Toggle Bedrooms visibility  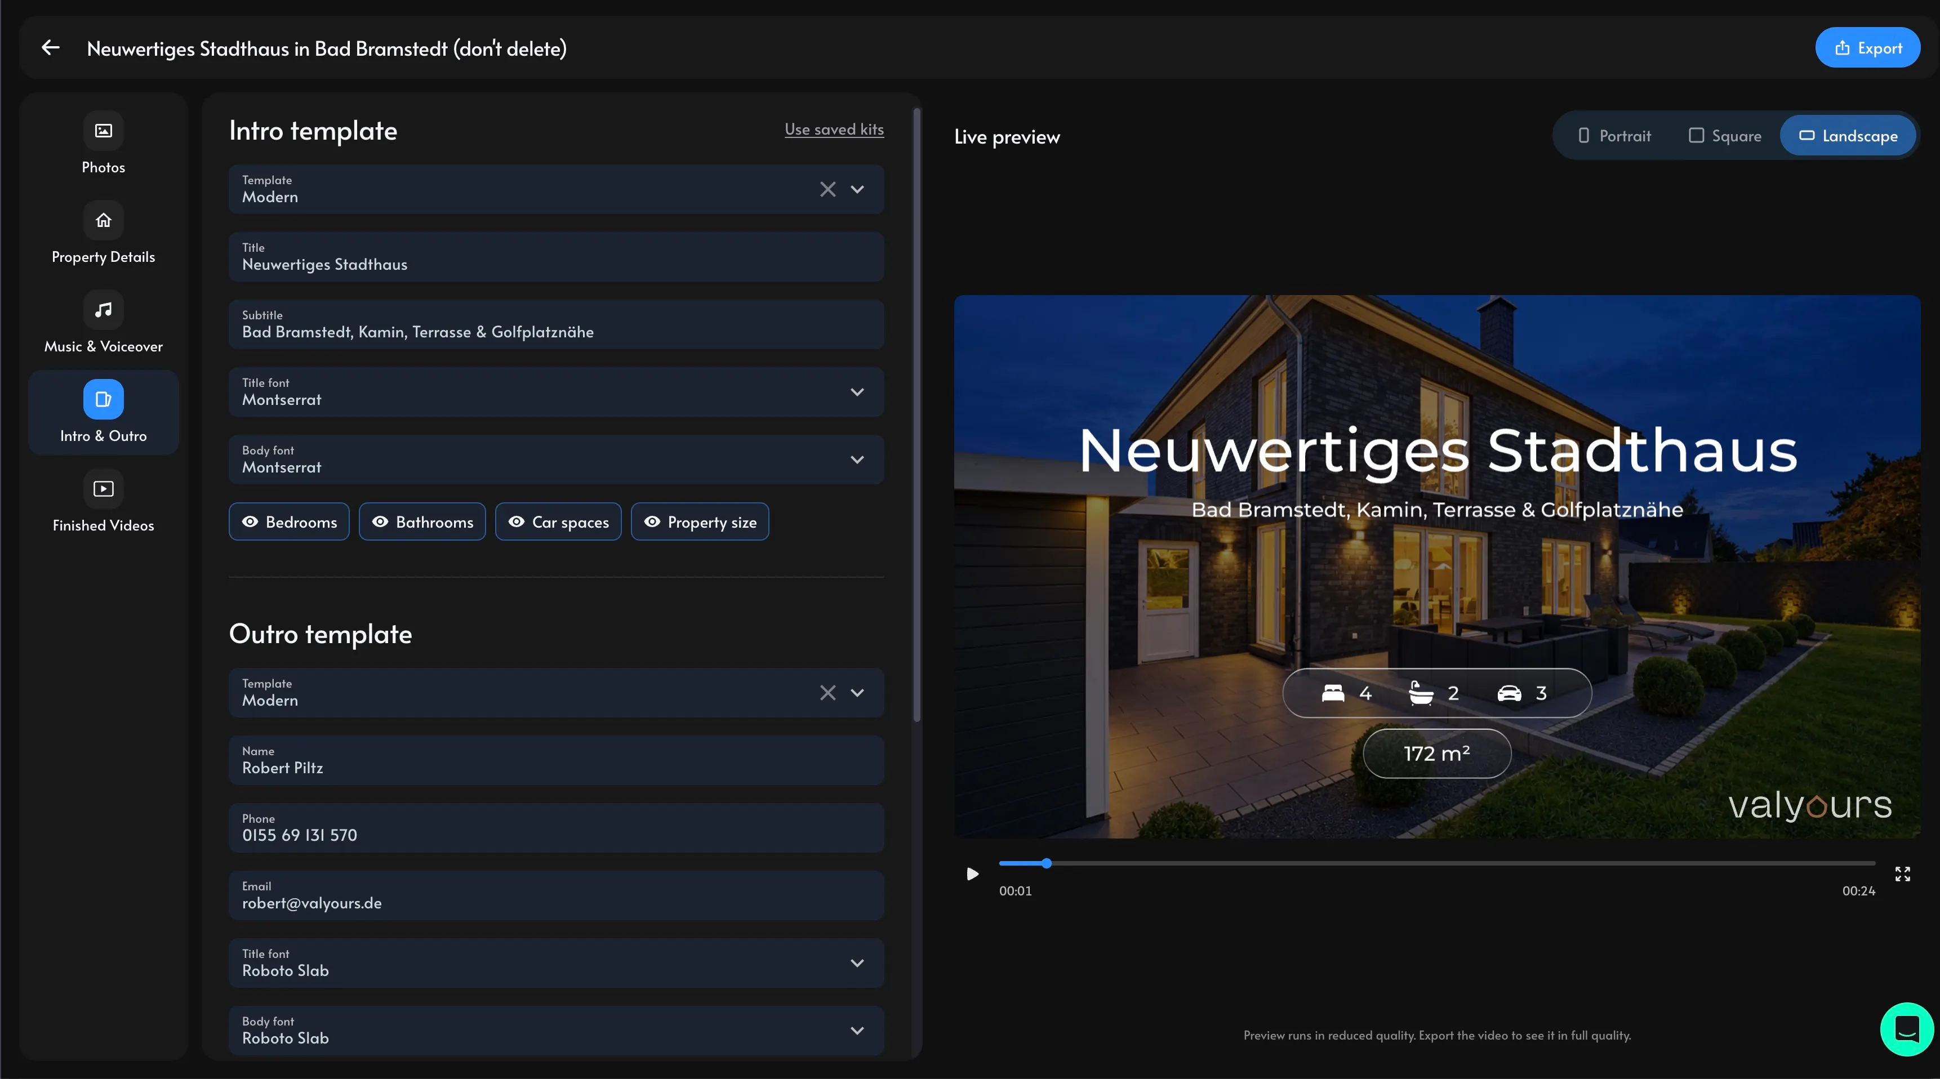[x=289, y=521]
